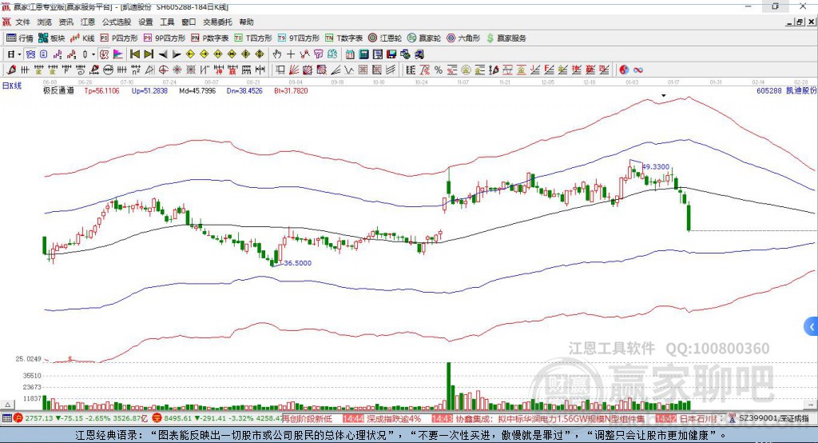Image resolution: width=818 pixels, height=443 pixels.
Task: Open the 帮助 menu
Action: (246, 22)
